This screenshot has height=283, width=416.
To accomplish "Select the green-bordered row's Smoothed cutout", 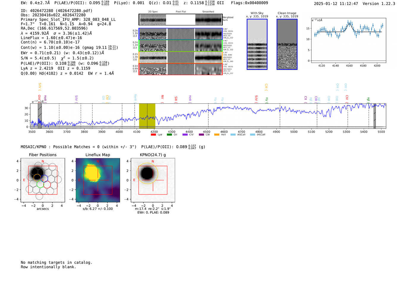I will point(208,46).
